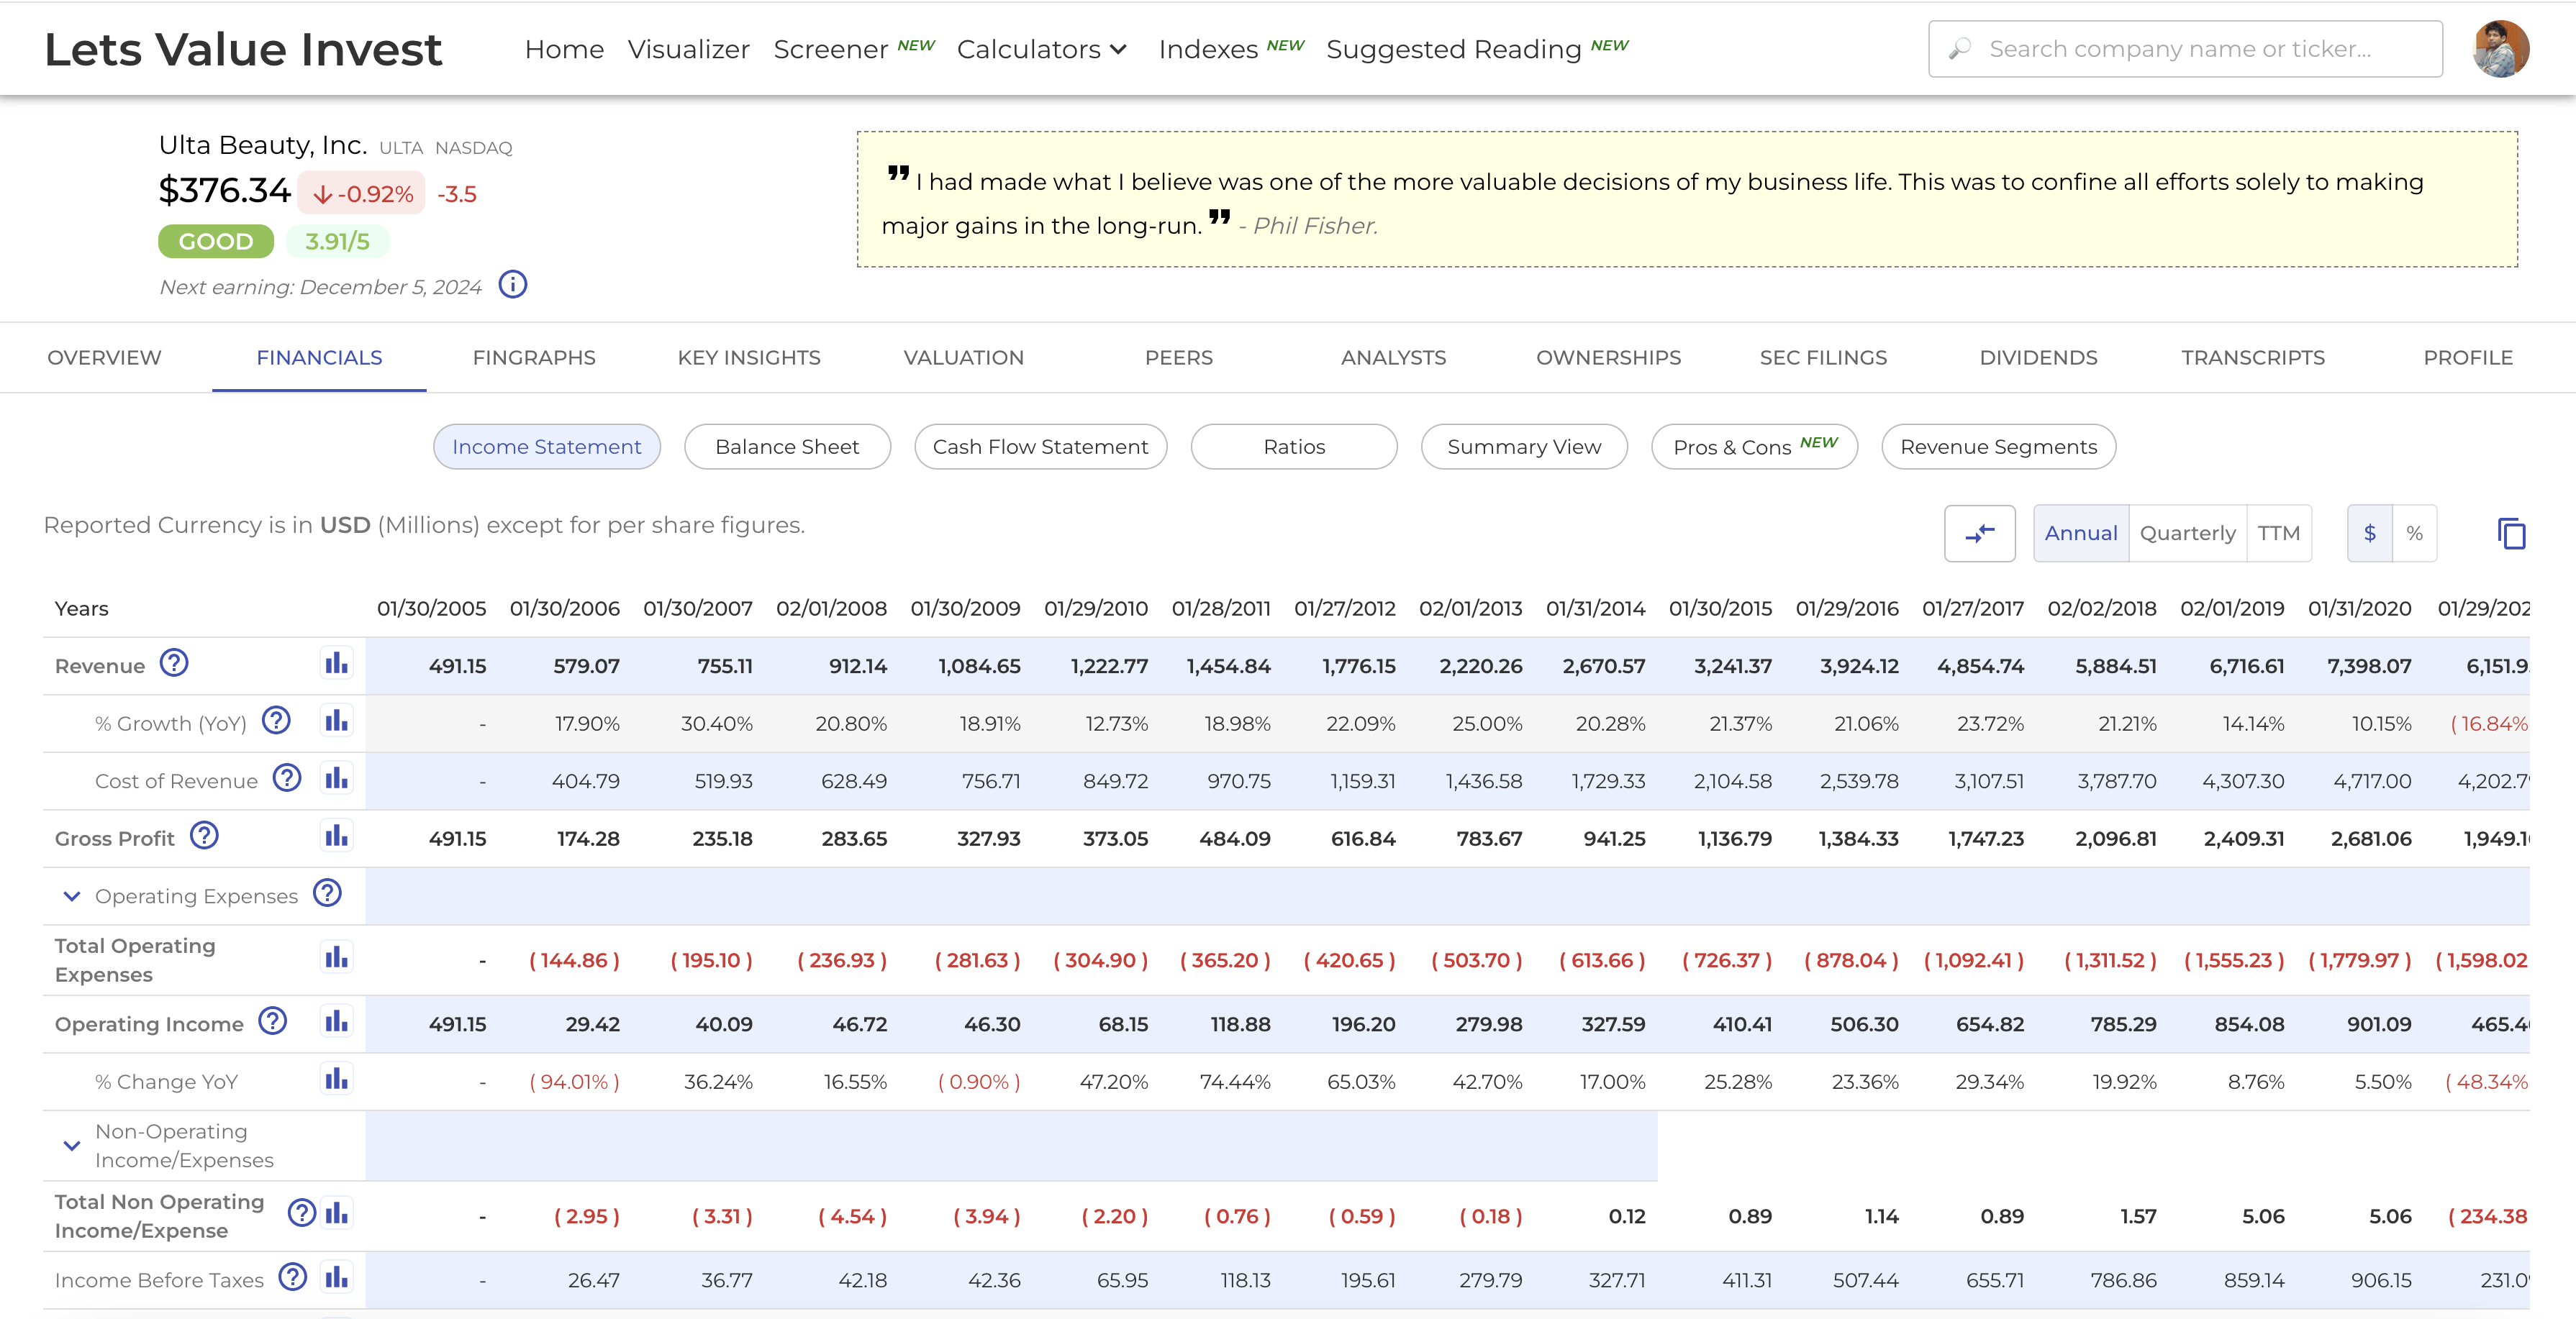
Task: Open the Overview tab
Action: coord(104,357)
